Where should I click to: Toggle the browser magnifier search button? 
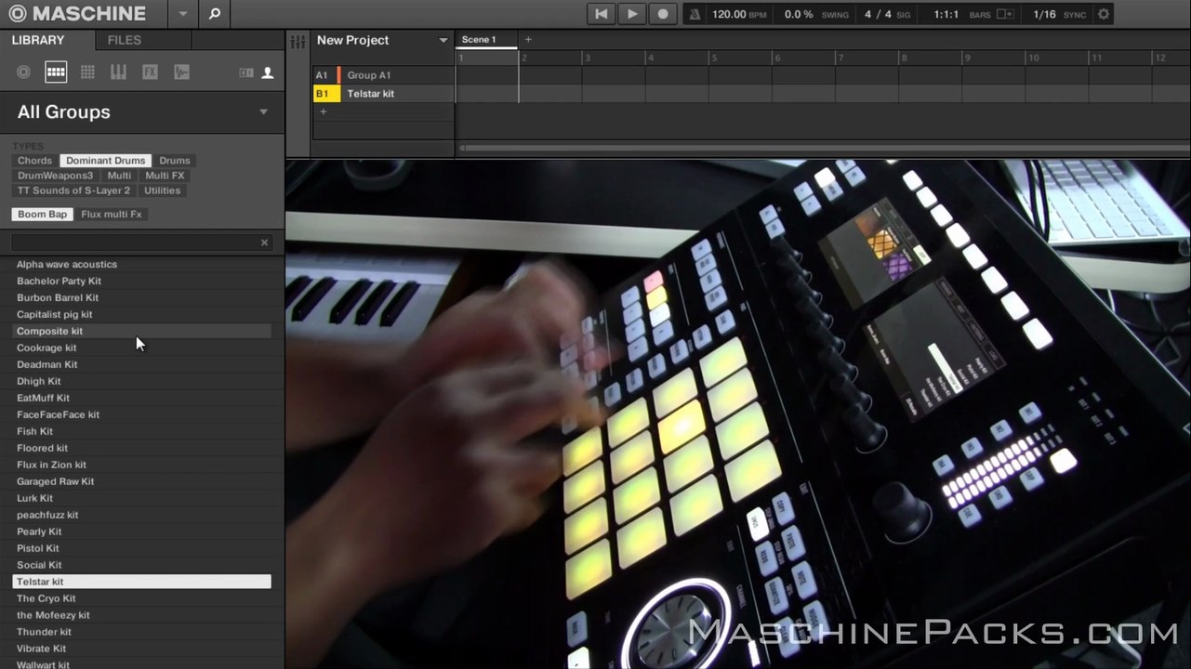coord(214,14)
